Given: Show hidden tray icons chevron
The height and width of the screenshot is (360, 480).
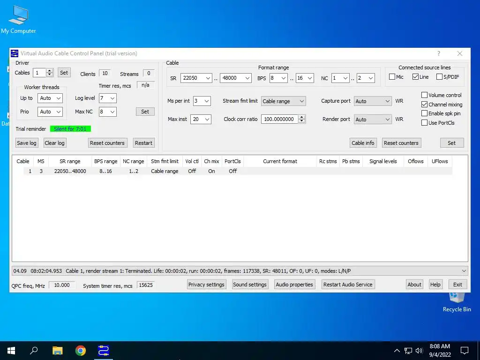Looking at the screenshot, I should coord(397,351).
